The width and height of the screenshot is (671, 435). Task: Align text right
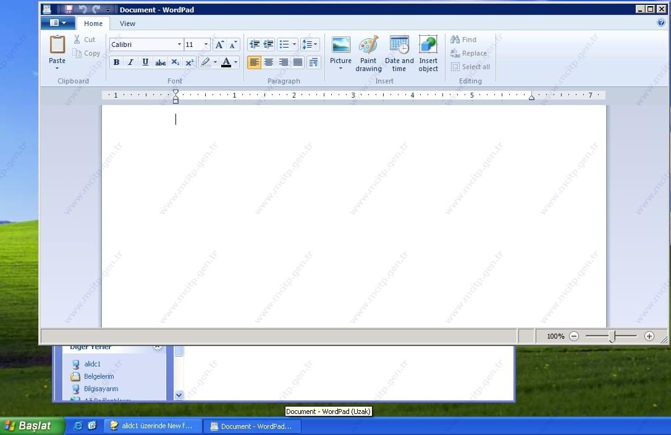click(x=284, y=62)
